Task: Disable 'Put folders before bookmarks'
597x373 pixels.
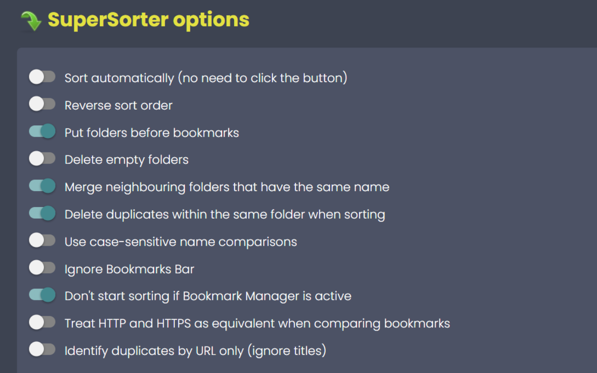Action: 42,131
